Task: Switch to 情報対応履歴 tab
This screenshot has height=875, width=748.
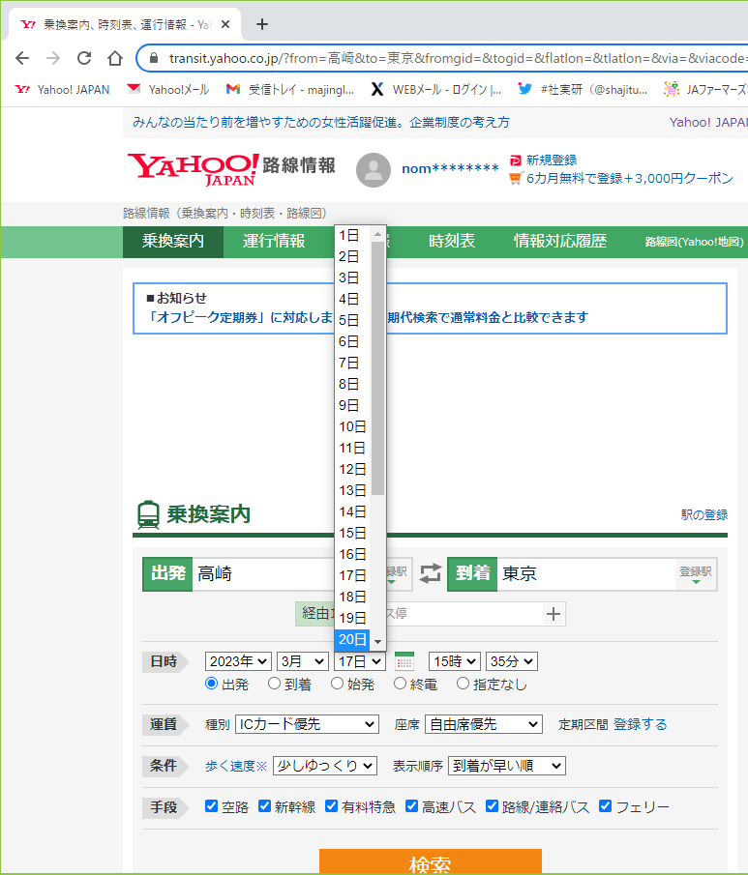Action: click(x=559, y=241)
